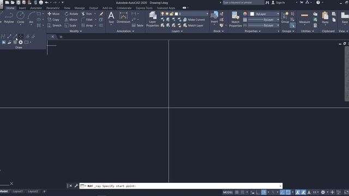Click the Fillet tool
349x196 pixels.
click(87, 20)
